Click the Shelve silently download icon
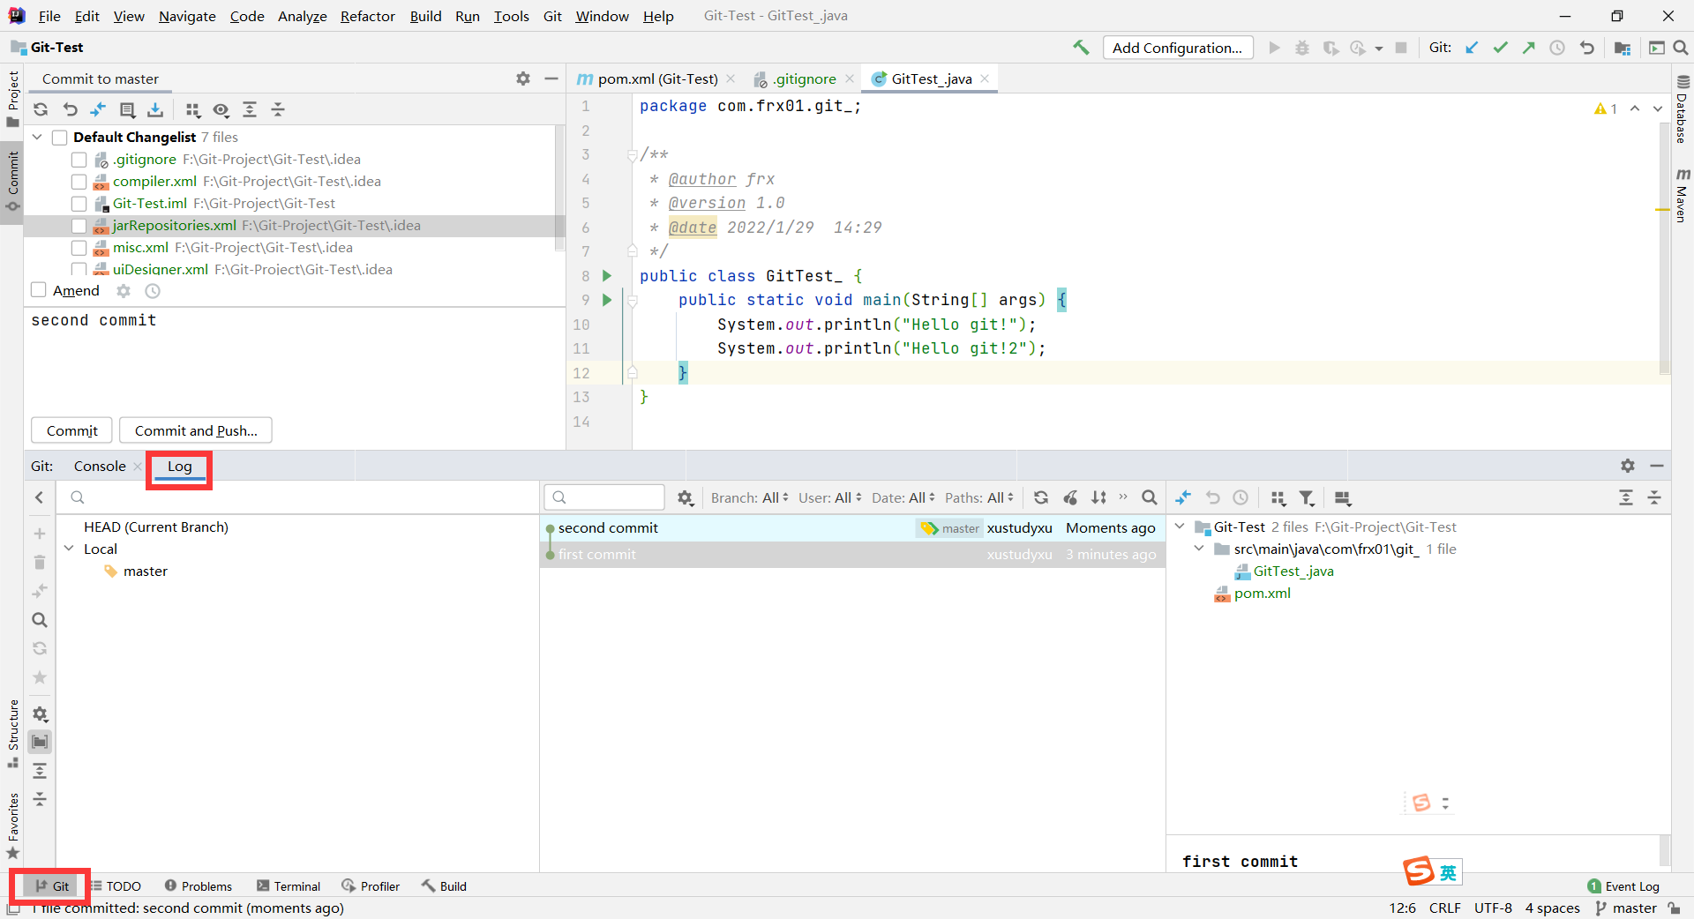The height and width of the screenshot is (919, 1694). 155,109
